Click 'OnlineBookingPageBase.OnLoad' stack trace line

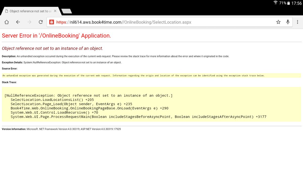pyautogui.click(x=90, y=108)
